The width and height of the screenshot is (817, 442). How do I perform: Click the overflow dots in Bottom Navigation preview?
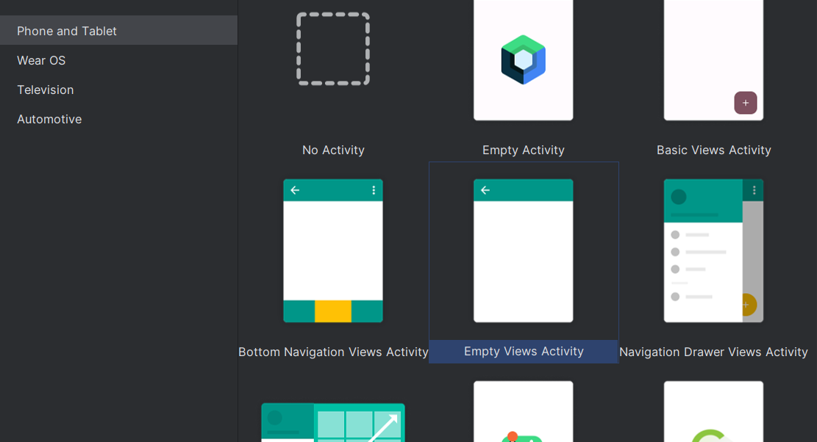(374, 190)
